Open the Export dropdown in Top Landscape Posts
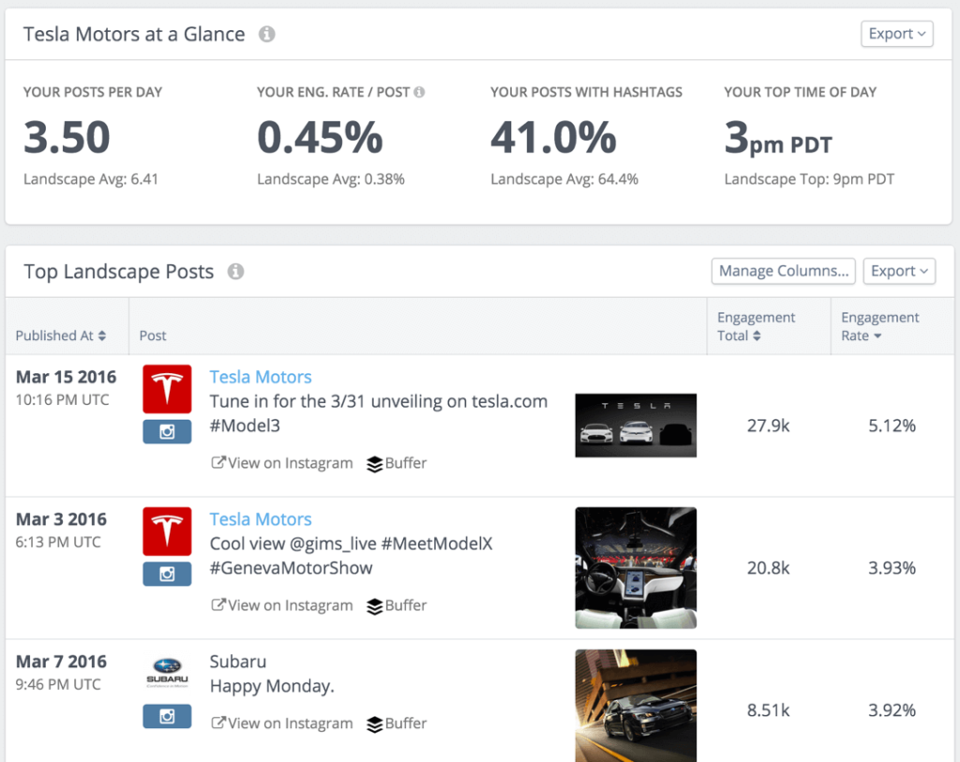Viewport: 960px width, 762px height. pos(899,271)
